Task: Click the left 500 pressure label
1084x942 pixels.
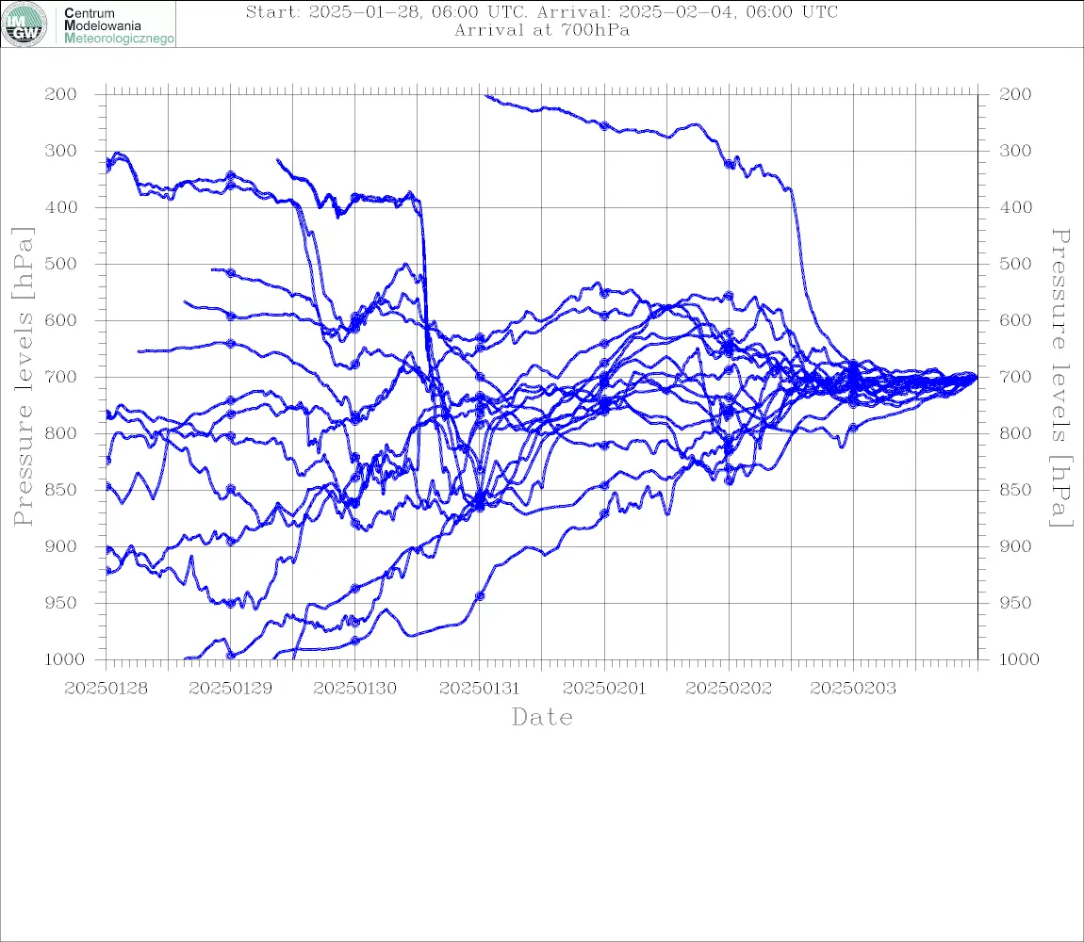Action: [x=60, y=264]
